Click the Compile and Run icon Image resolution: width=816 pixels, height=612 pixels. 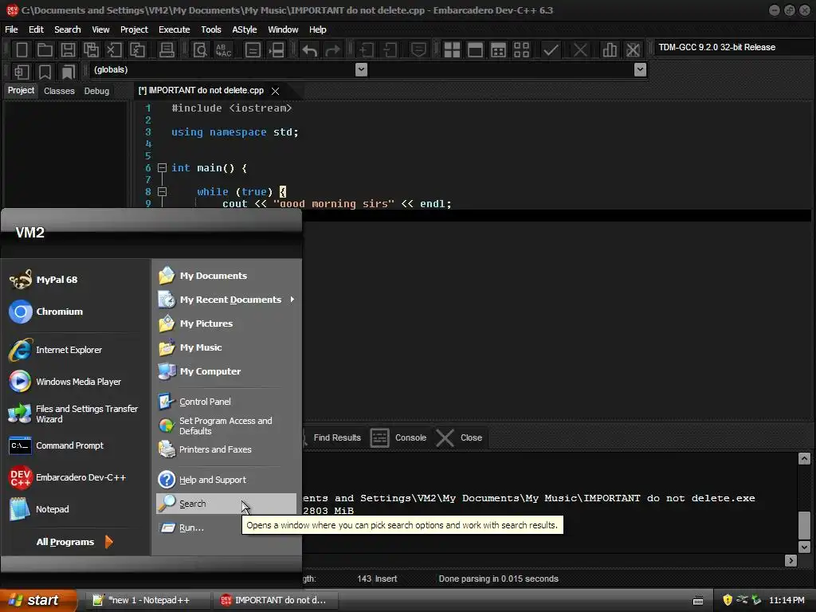pos(498,50)
